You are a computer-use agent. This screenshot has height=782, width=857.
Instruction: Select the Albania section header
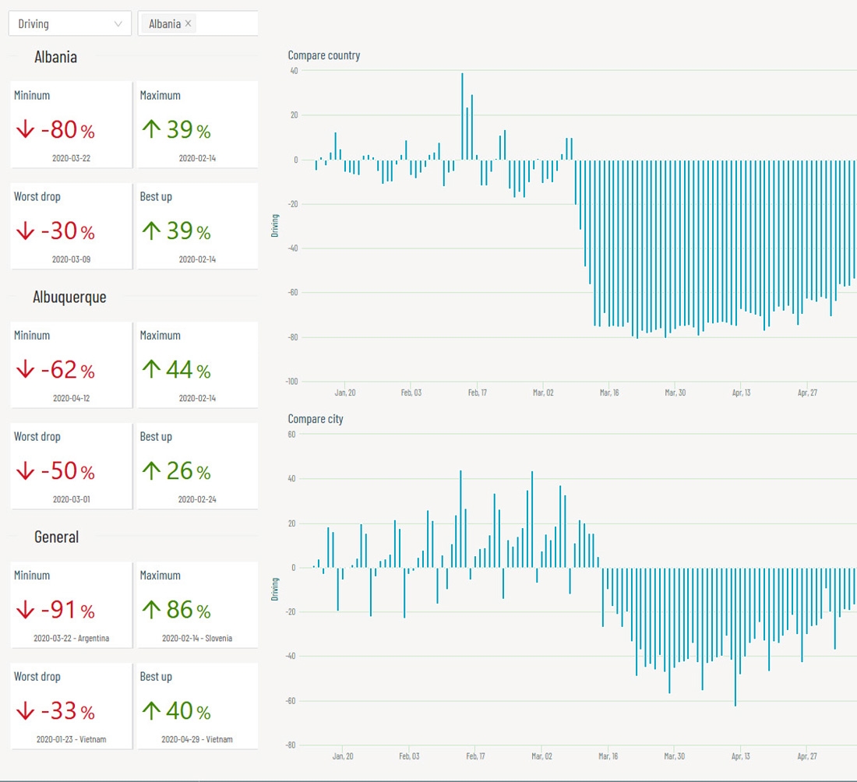coord(55,57)
